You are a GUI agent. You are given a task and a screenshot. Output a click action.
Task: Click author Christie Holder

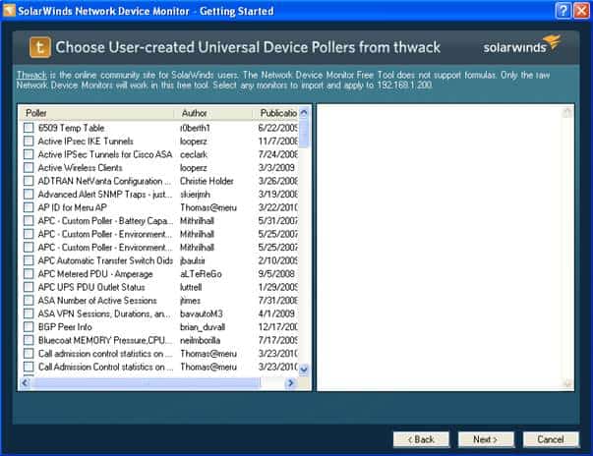tap(207, 181)
